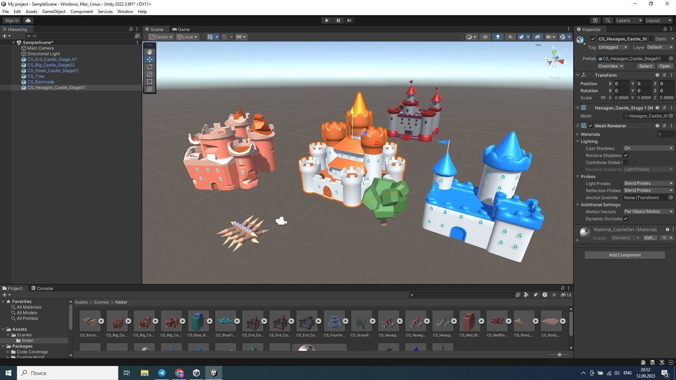Viewport: 676px width, 380px height.
Task: Click the prefab Open button
Action: coord(665,66)
